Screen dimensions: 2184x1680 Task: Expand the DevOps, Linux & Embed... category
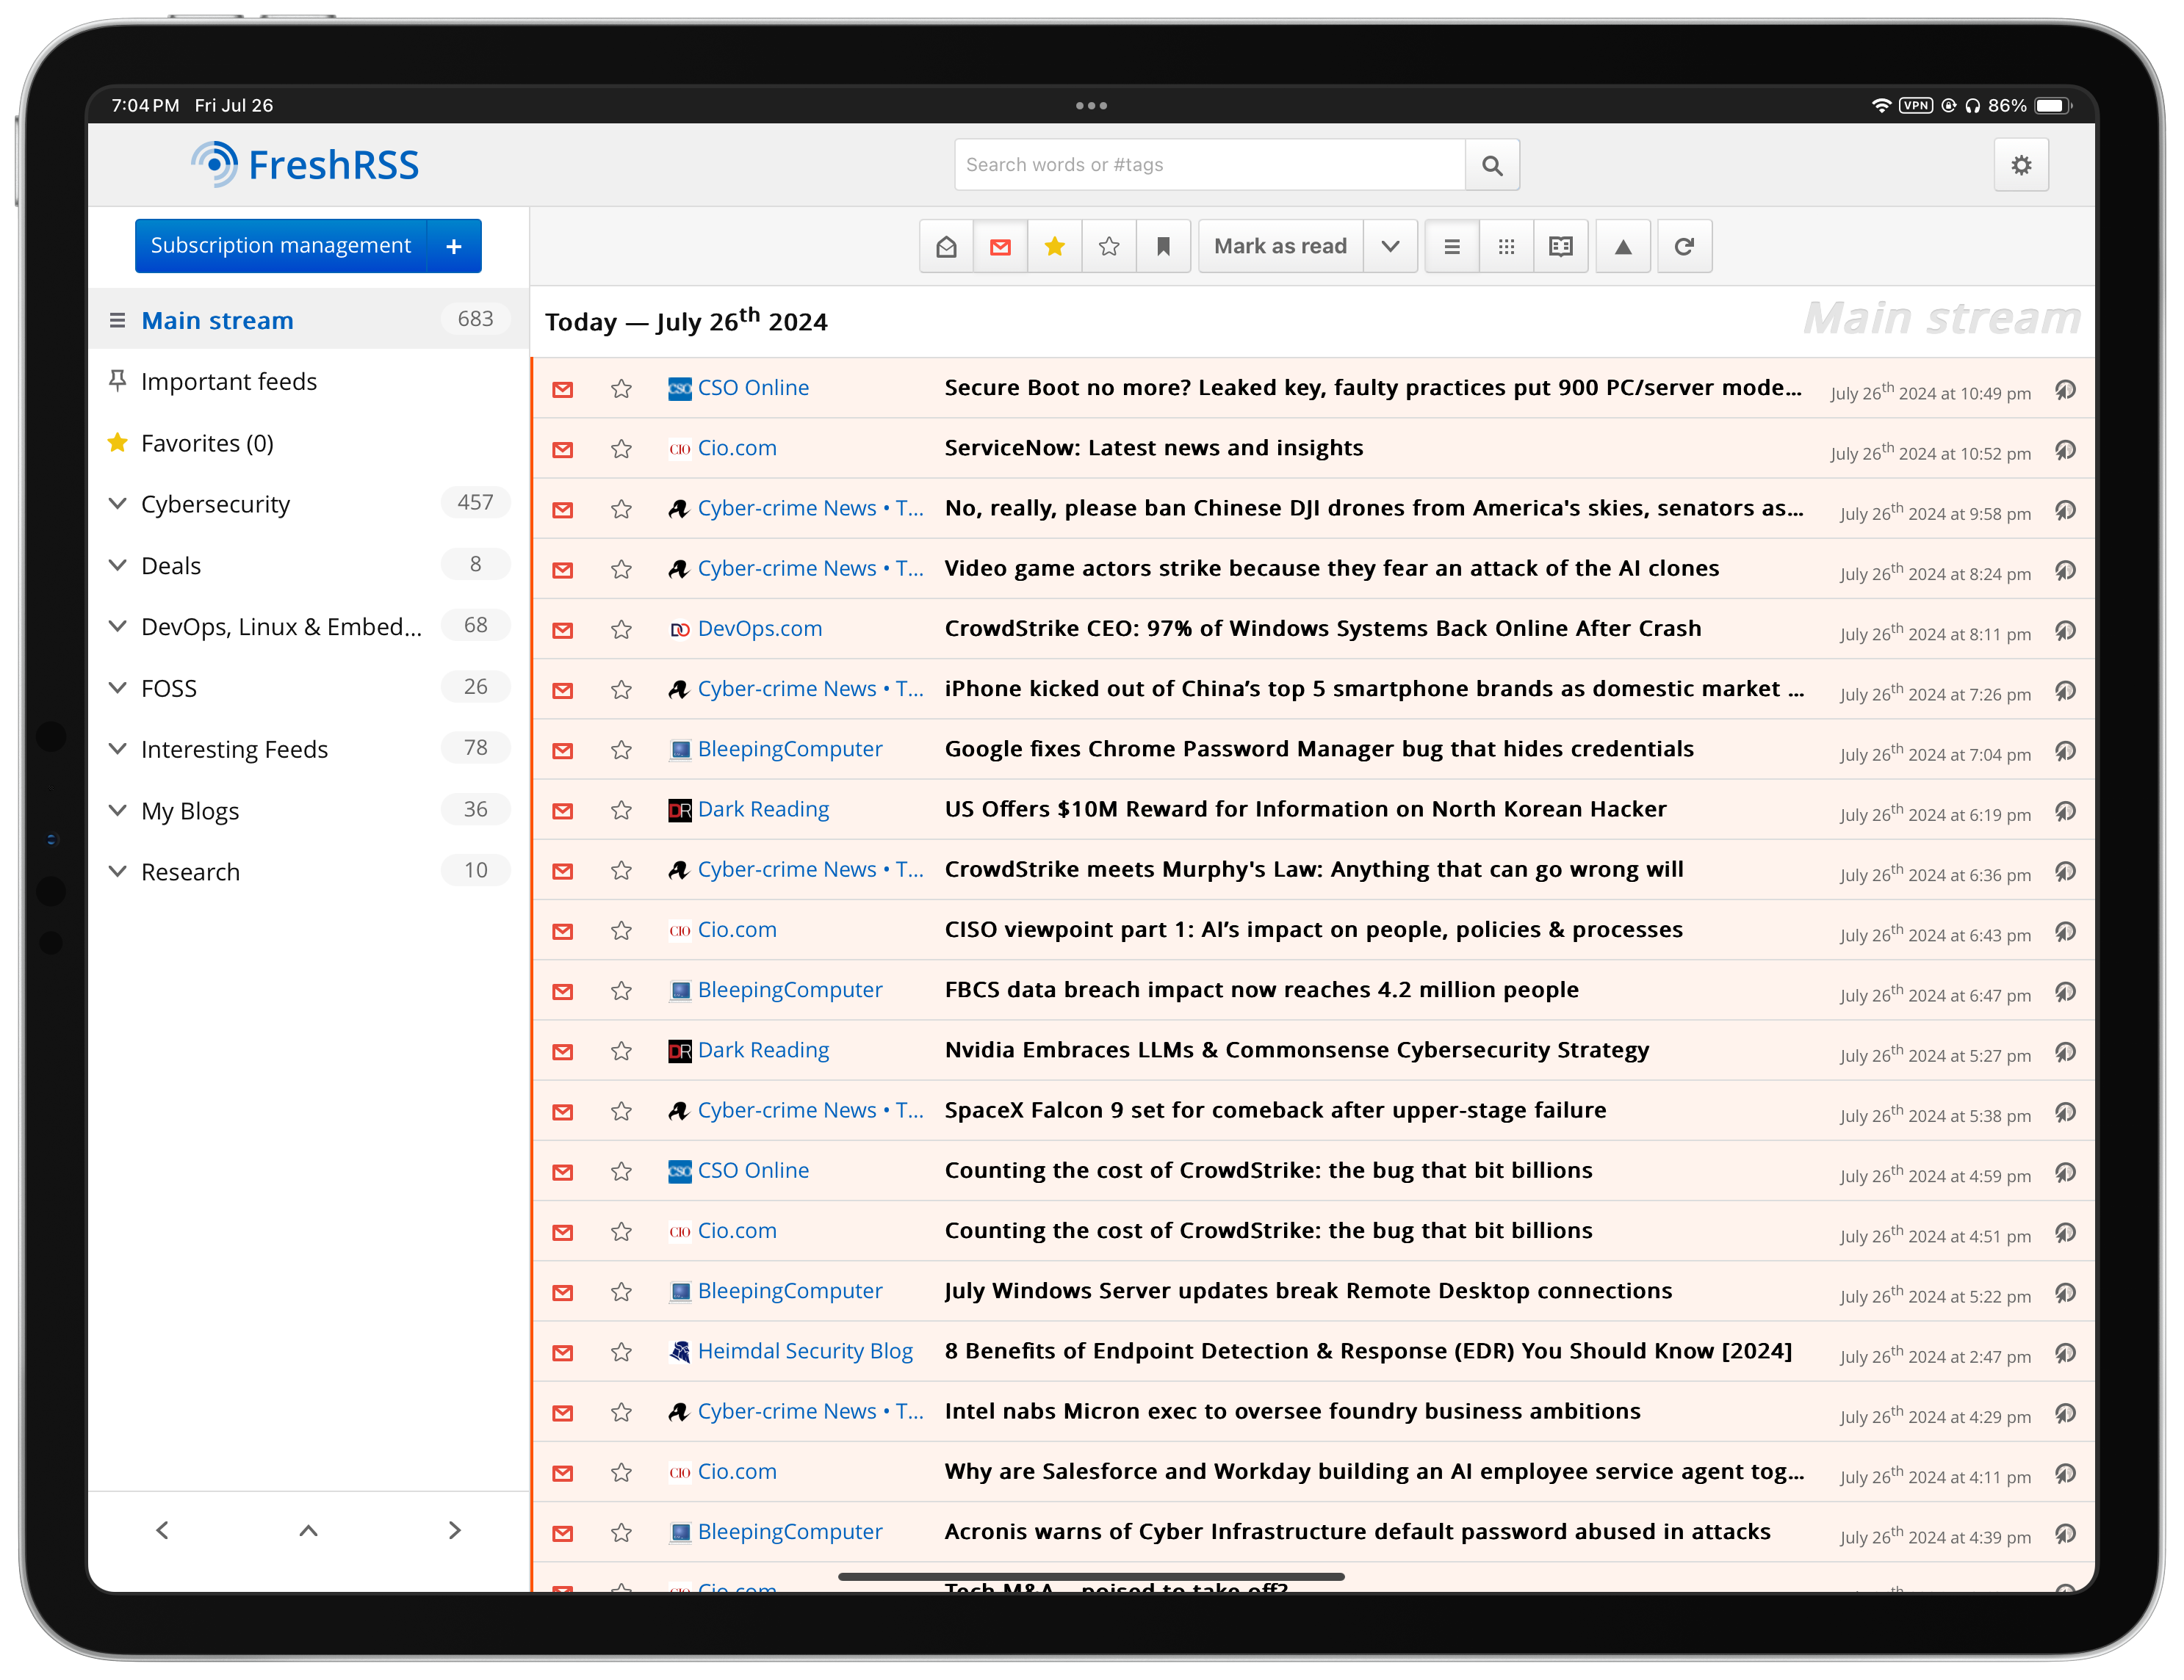coord(117,626)
